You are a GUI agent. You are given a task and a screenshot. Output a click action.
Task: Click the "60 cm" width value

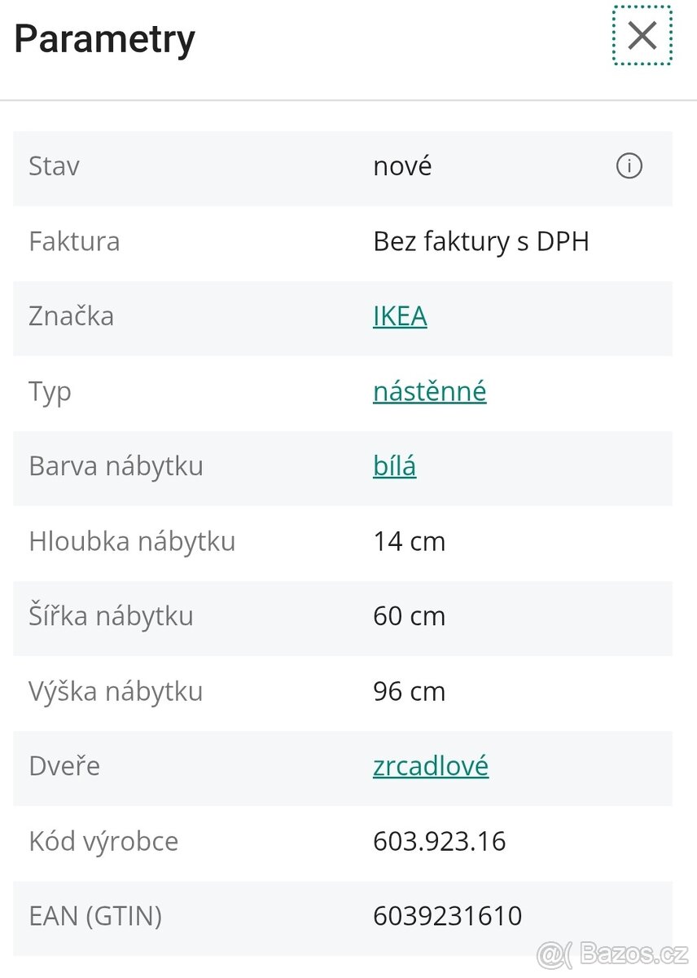coord(409,616)
